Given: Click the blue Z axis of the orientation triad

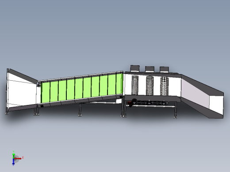Looking at the screenshot, I should (x=13, y=162).
